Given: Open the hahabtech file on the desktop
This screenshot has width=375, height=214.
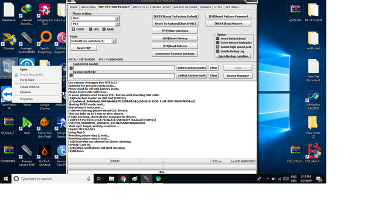Looking at the screenshot, I should pos(9,12).
